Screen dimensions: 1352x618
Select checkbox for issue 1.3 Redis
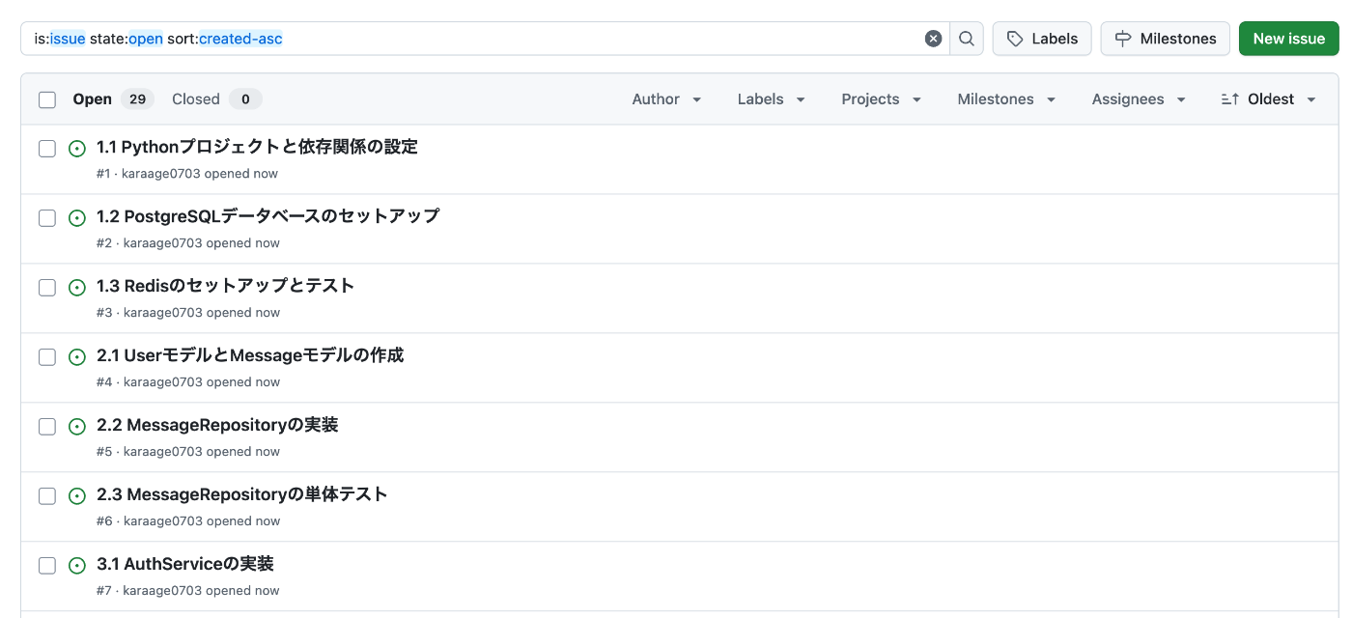click(47, 288)
